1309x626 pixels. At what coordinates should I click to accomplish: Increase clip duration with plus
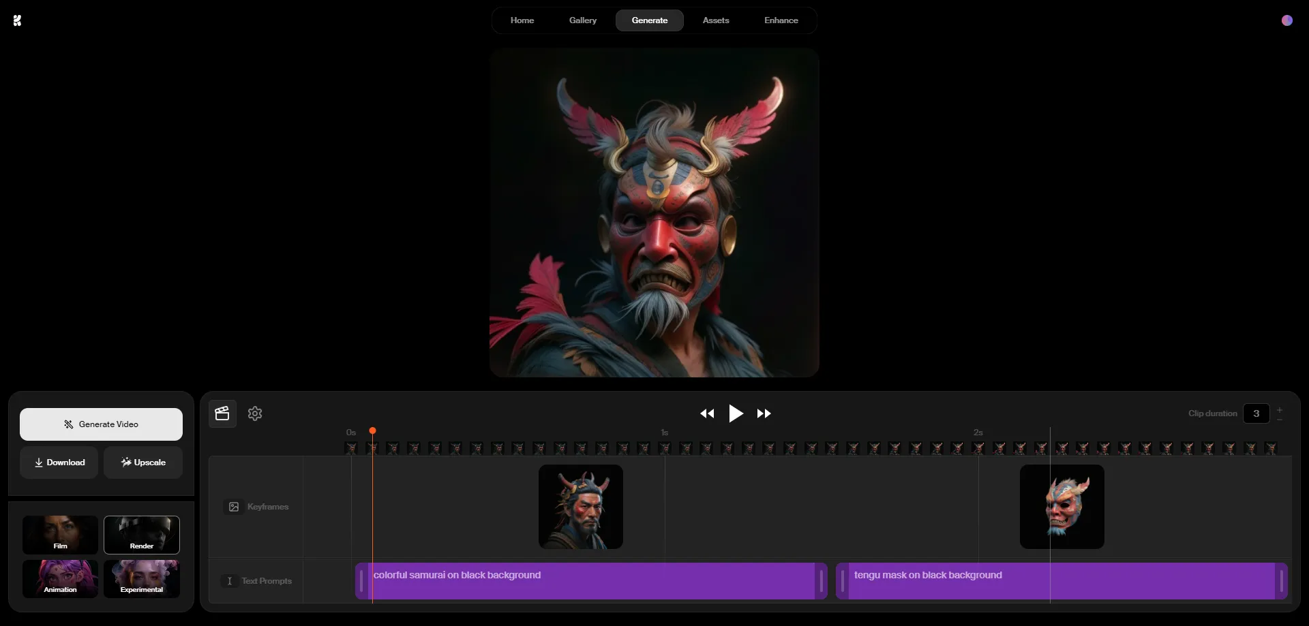pos(1280,409)
